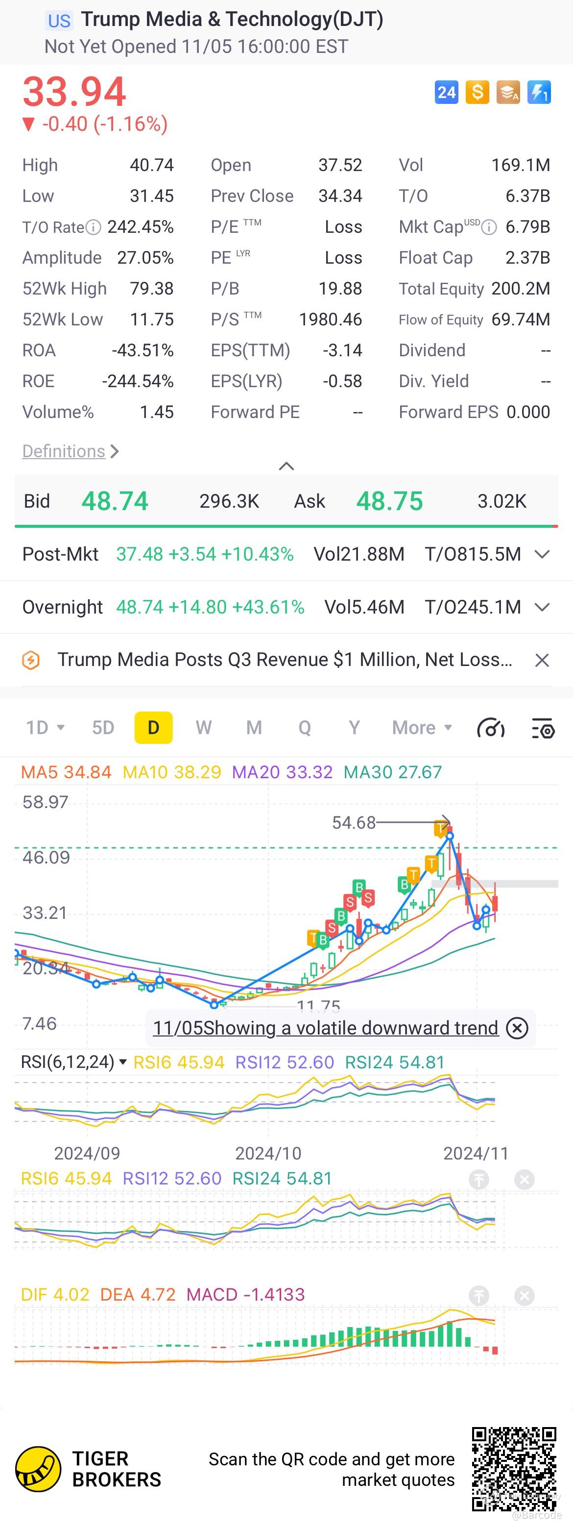Tap the stacked layers badge icon
Image resolution: width=573 pixels, height=1528 pixels.
pyautogui.click(x=508, y=92)
